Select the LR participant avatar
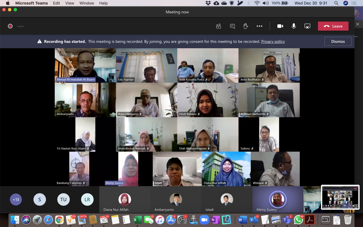Screen dimensions: 363x227 (87, 199)
